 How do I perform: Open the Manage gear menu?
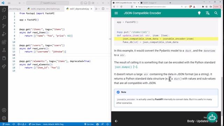4,118
